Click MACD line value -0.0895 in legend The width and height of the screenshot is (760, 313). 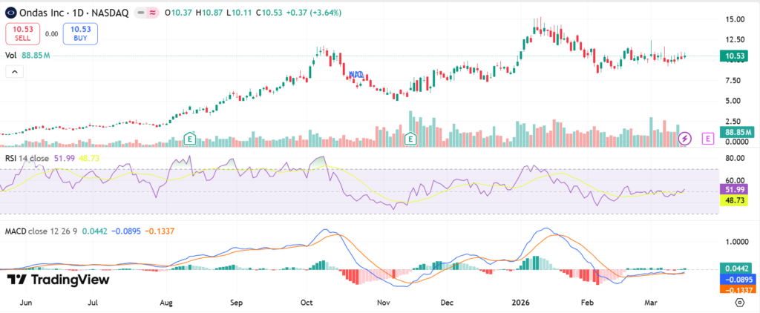125,231
